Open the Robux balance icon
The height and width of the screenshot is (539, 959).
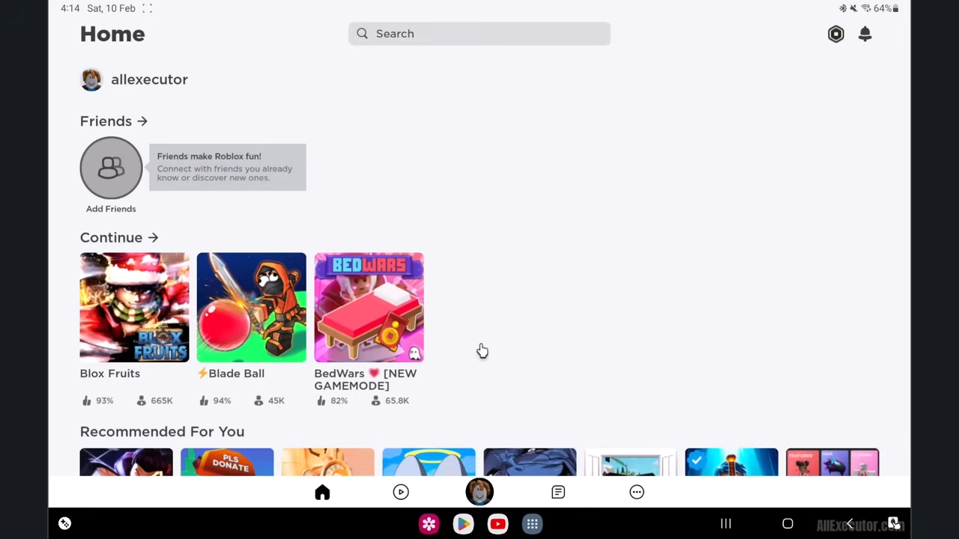[835, 34]
